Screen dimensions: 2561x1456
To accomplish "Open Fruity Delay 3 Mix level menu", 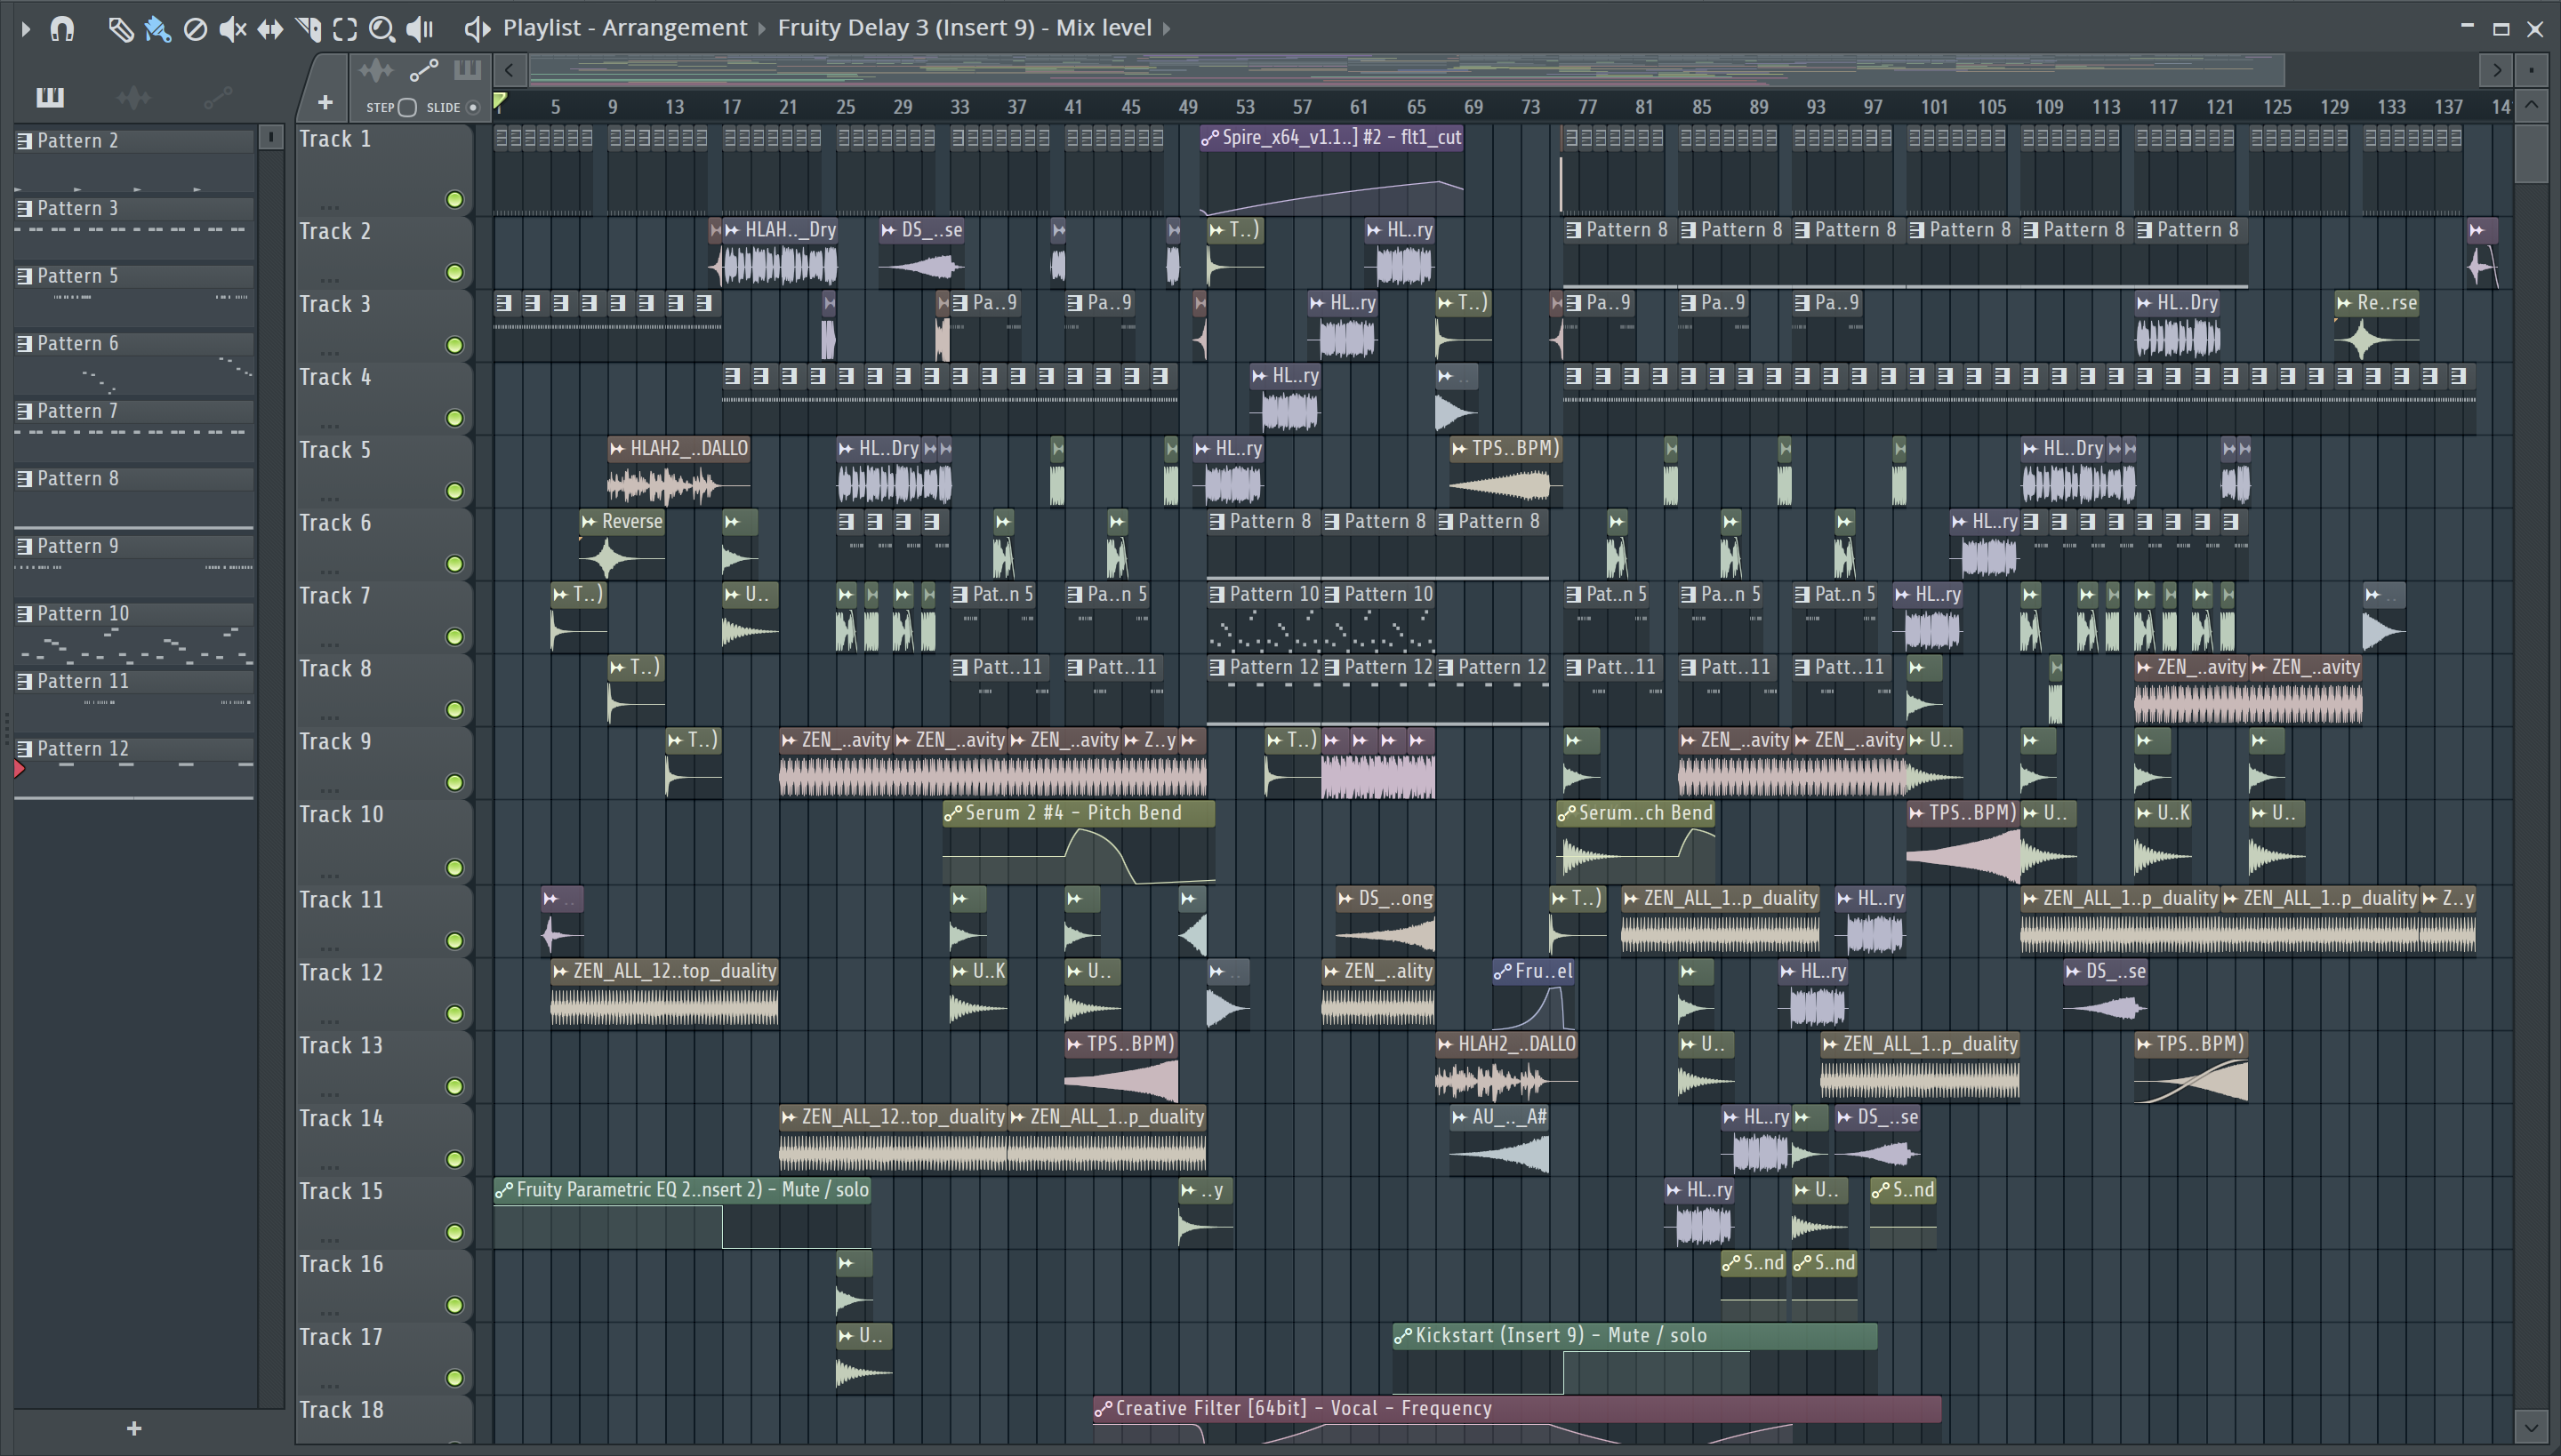I will 964,28.
